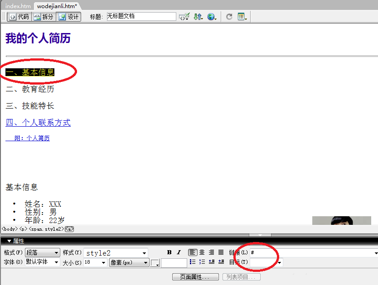The height and width of the screenshot is (285, 378).
Task: Click the link 四、个人联系方式
Action: point(38,123)
